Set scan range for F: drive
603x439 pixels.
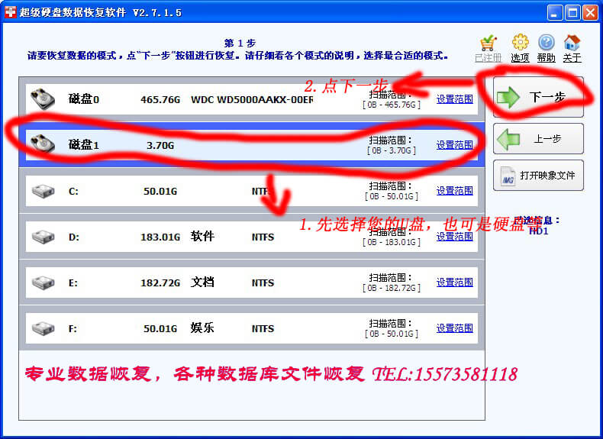pyautogui.click(x=454, y=328)
